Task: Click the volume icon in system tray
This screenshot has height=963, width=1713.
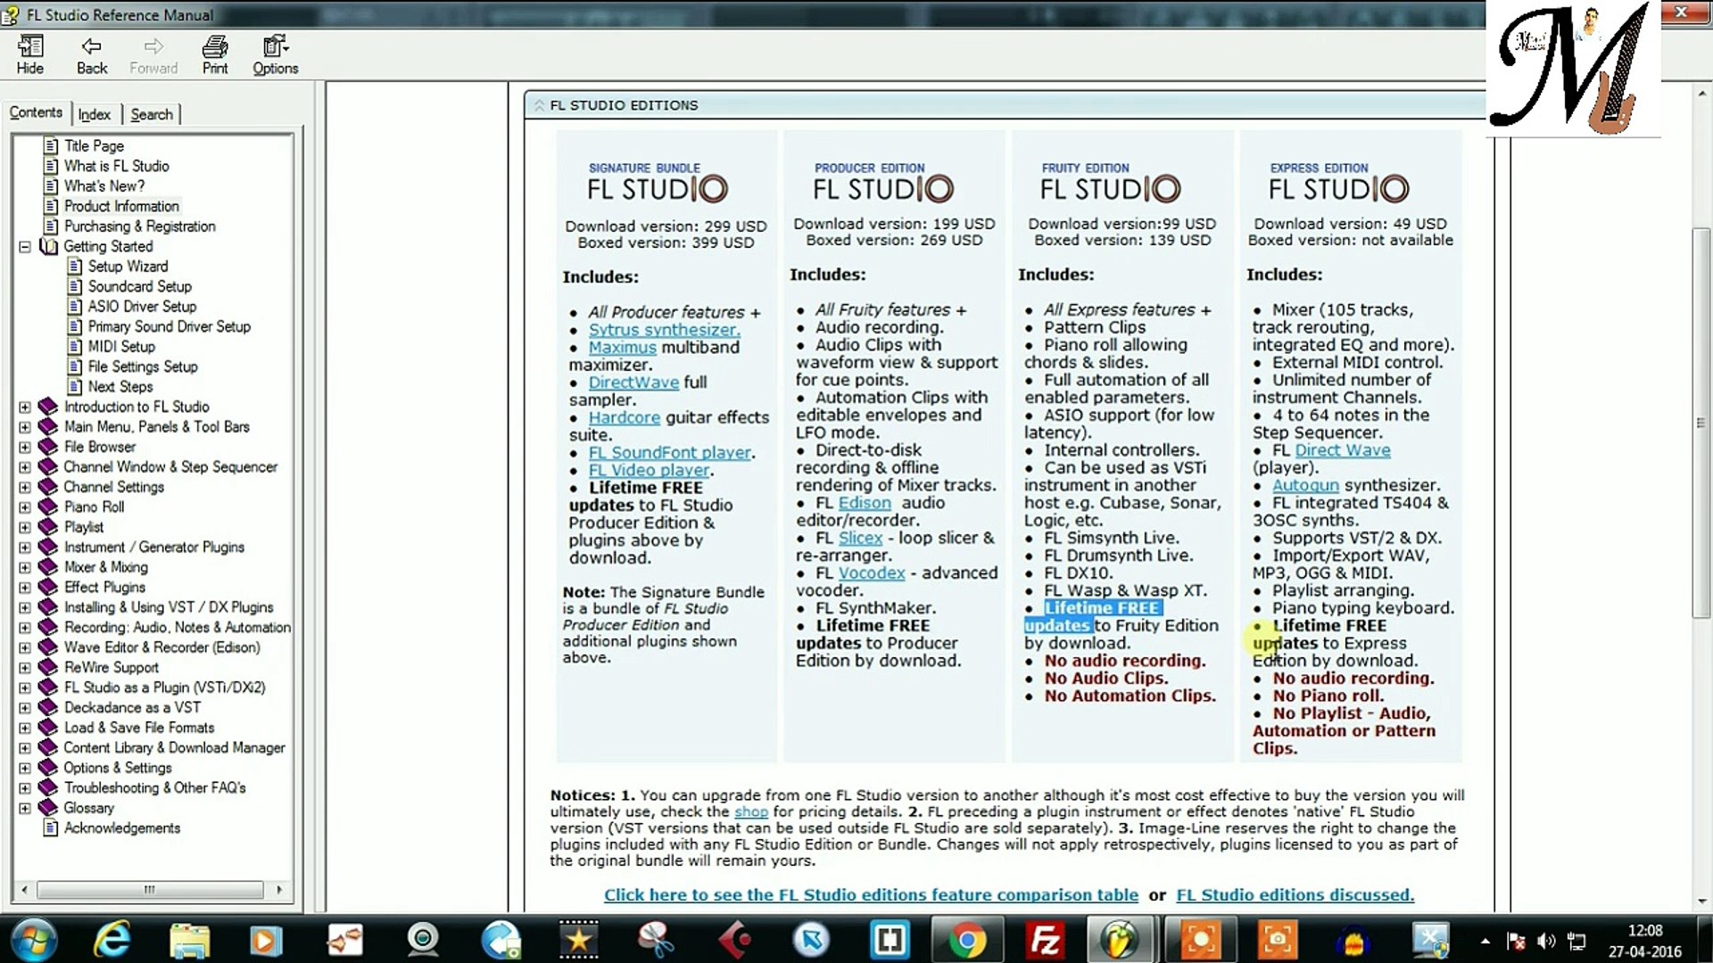Action: click(1547, 941)
